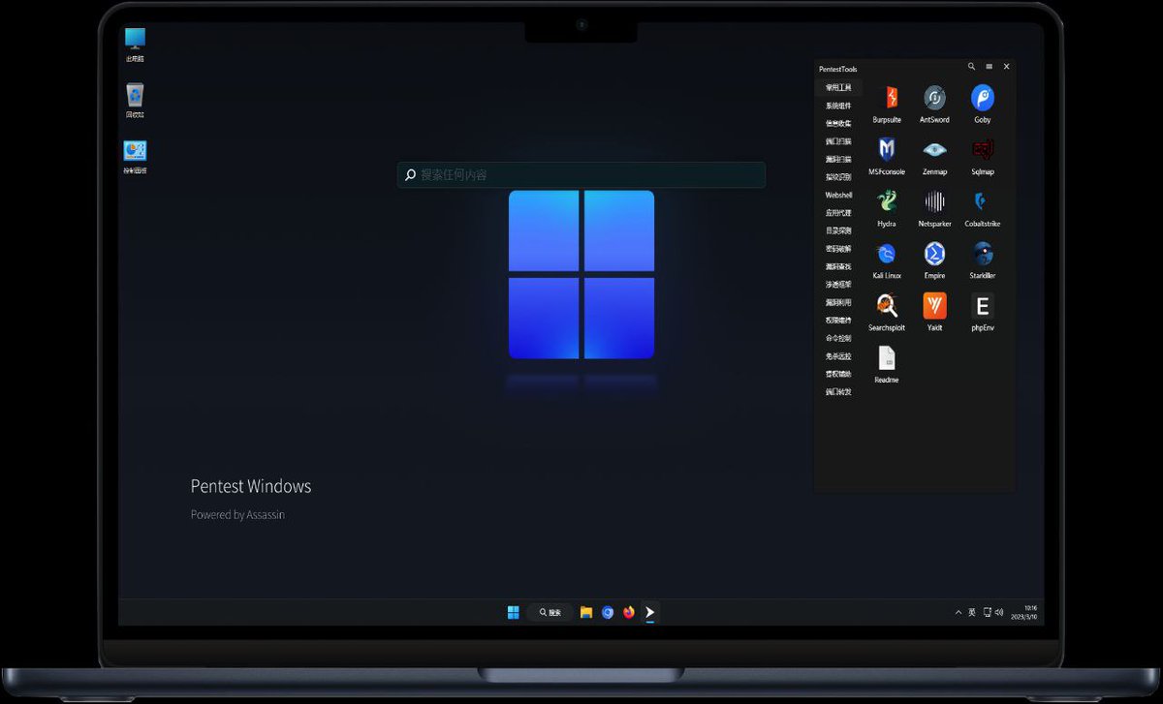The width and height of the screenshot is (1163, 704).
Task: Start the Sqlmap tool
Action: coord(983,155)
